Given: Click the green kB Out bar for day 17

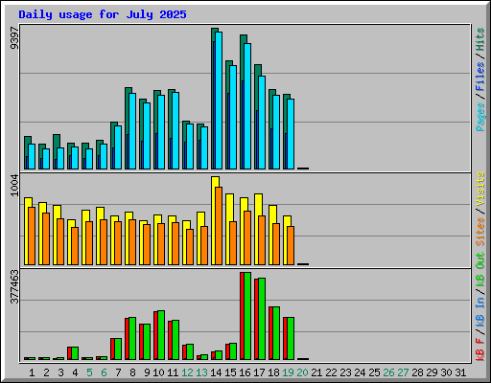Looking at the screenshot, I should [262, 319].
